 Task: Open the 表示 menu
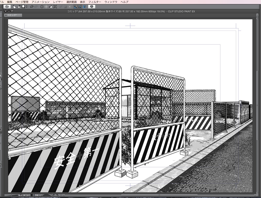coord(82,2)
